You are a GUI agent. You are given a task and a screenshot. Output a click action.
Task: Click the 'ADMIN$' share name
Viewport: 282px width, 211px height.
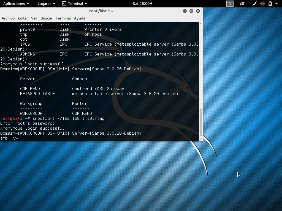28,54
